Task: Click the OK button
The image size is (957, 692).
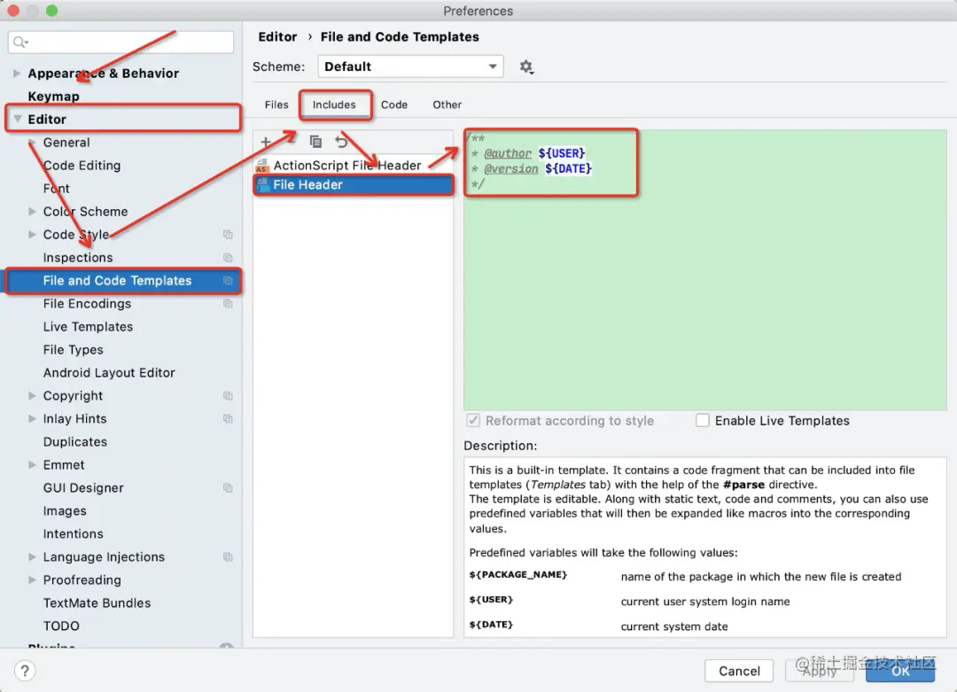Action: (900, 672)
